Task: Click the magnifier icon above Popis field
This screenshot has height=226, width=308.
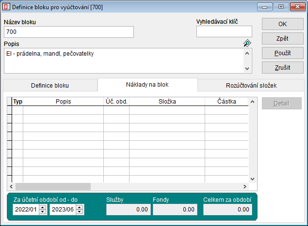Action: (247, 43)
